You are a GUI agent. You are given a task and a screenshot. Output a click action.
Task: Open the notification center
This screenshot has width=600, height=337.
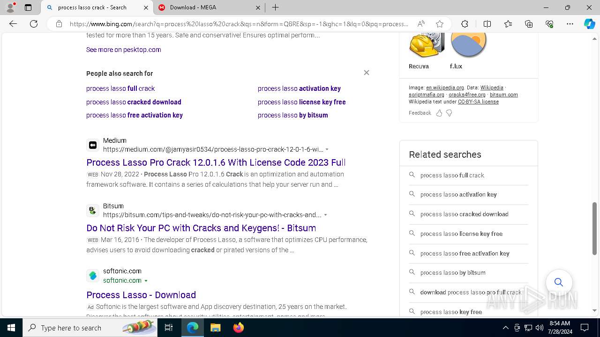585,328
